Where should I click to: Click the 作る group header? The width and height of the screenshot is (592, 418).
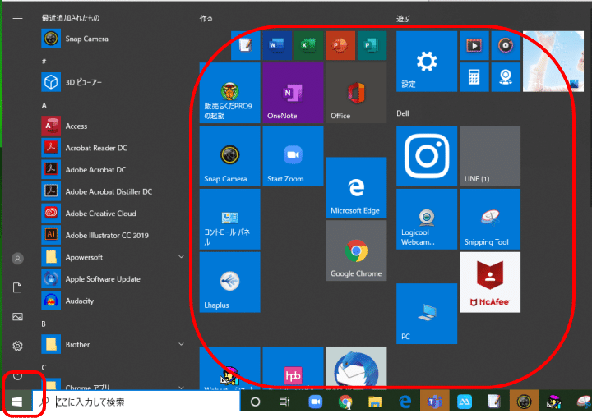206,19
